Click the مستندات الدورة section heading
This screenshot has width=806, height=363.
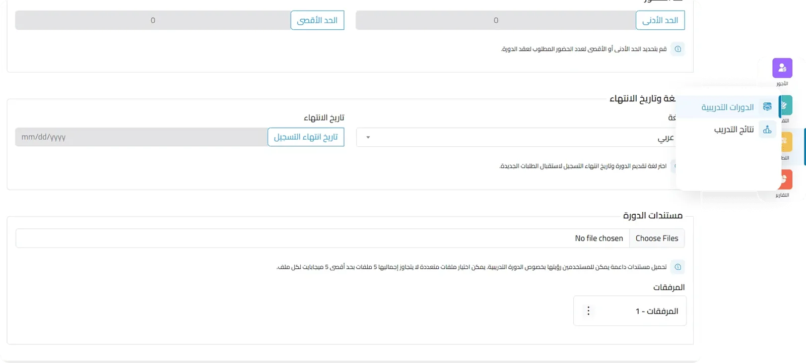[x=653, y=215]
